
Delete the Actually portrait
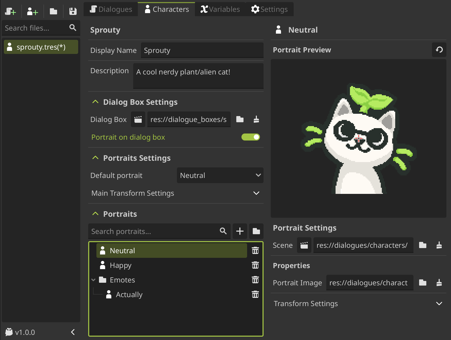[255, 294]
